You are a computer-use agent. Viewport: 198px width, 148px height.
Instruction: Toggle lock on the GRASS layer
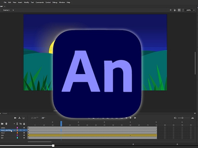pyautogui.click(x=24, y=128)
